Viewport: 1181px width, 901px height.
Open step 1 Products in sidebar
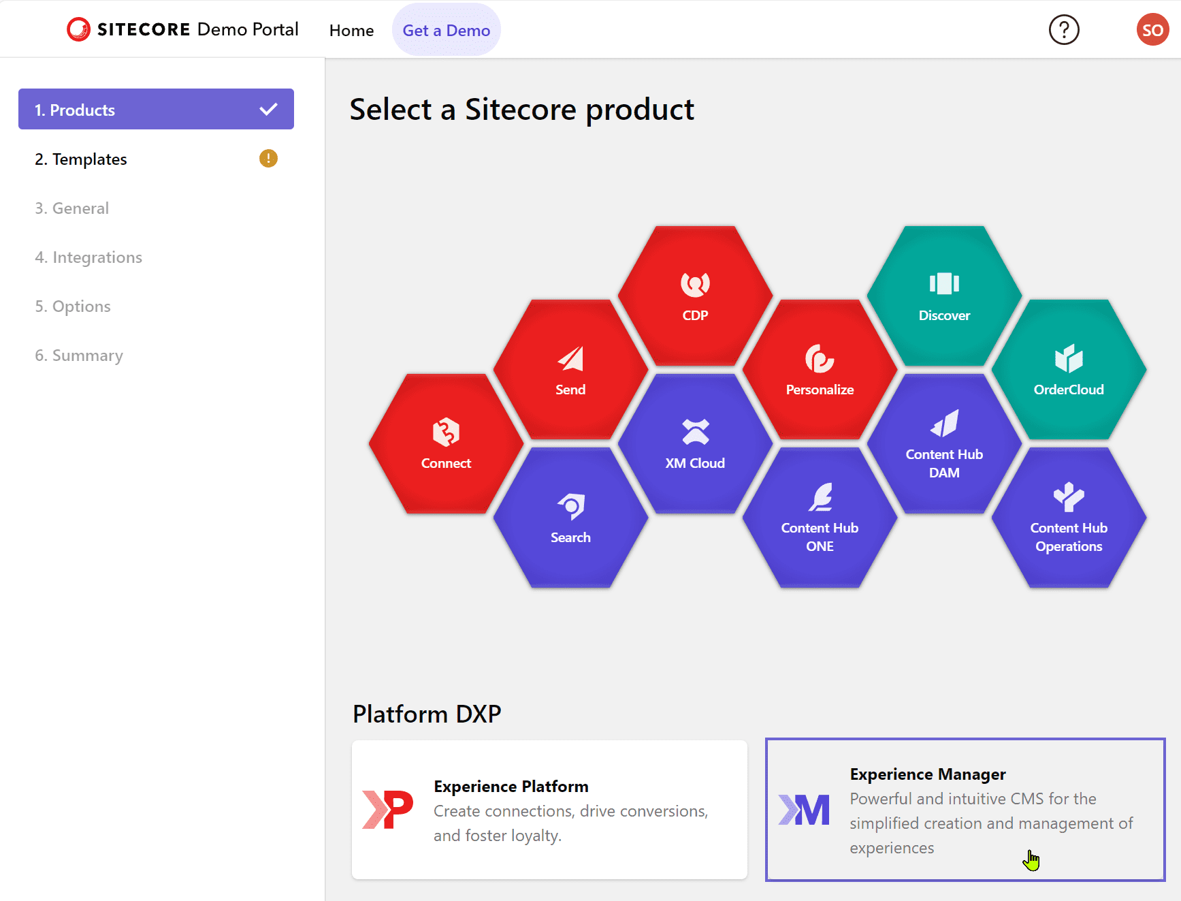coord(156,110)
